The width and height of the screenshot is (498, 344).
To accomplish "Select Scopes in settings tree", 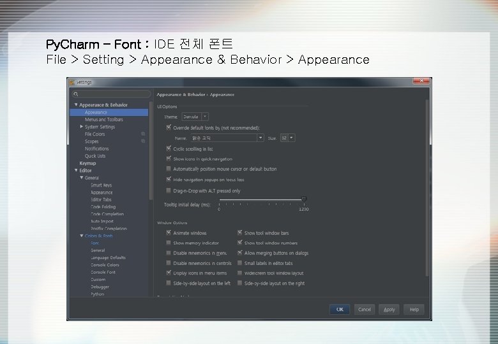I will 91,141.
